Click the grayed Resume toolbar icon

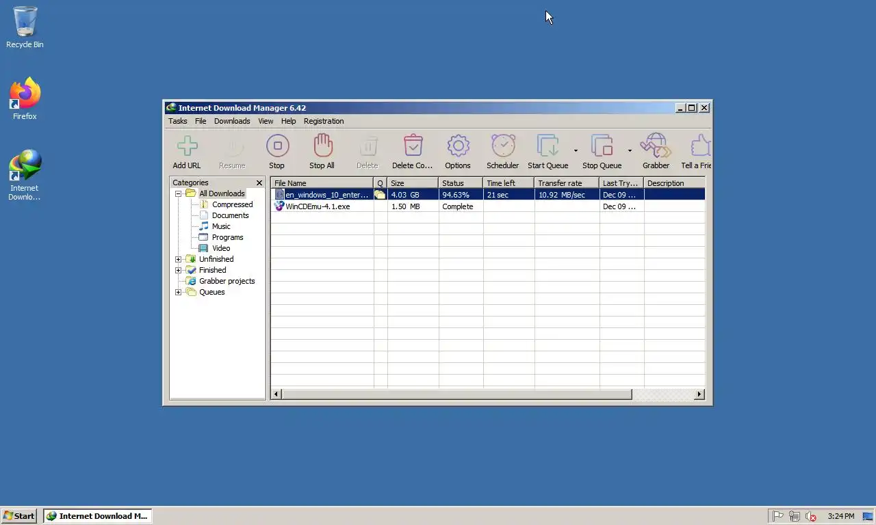[232, 152]
